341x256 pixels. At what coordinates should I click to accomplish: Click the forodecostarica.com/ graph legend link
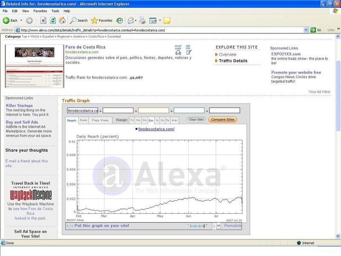(156, 129)
